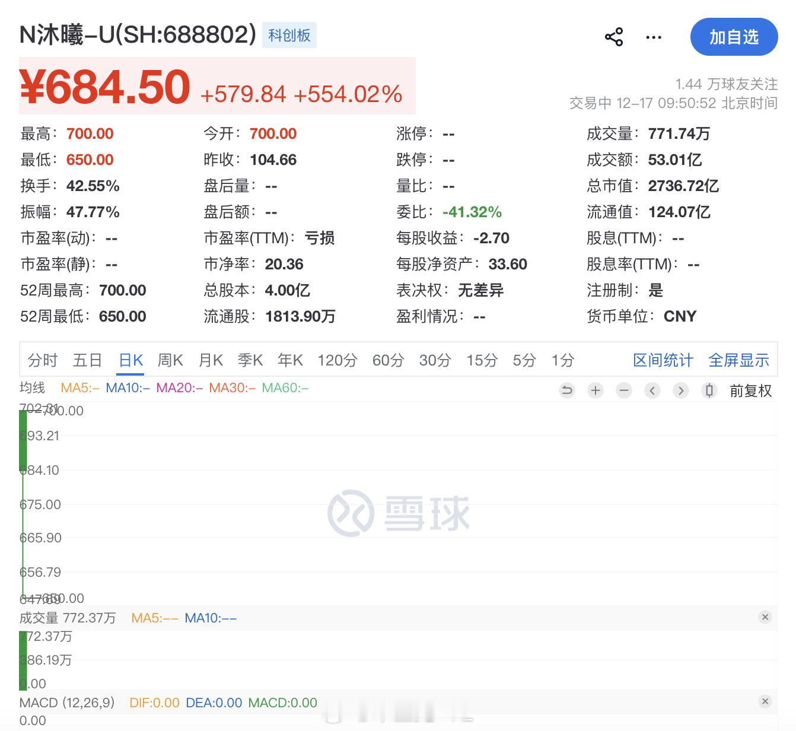
Task: Click the candlestick display icon beside 前复权
Action: (x=709, y=390)
